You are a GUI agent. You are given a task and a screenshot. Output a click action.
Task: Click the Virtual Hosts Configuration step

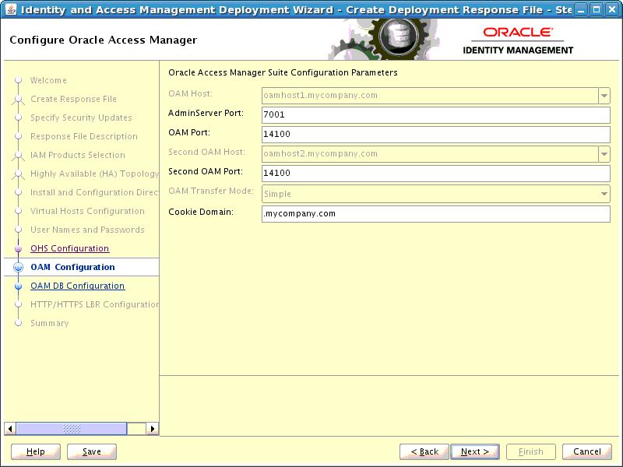click(87, 211)
